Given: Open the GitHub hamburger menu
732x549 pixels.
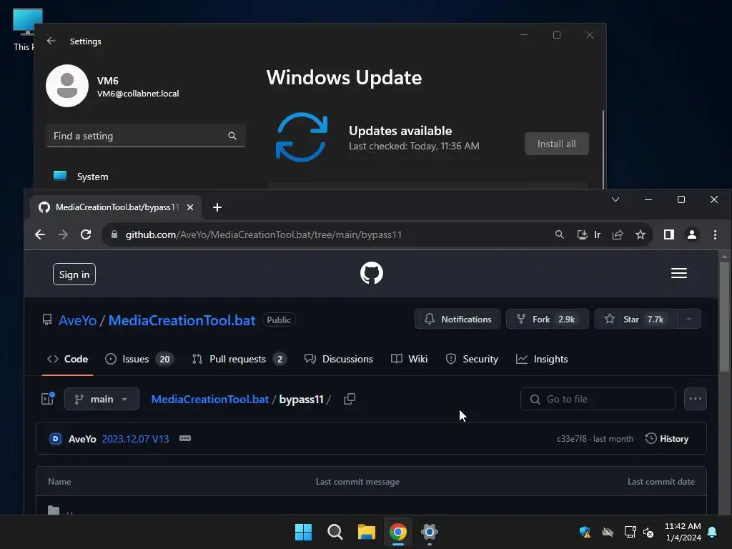Looking at the screenshot, I should point(679,273).
